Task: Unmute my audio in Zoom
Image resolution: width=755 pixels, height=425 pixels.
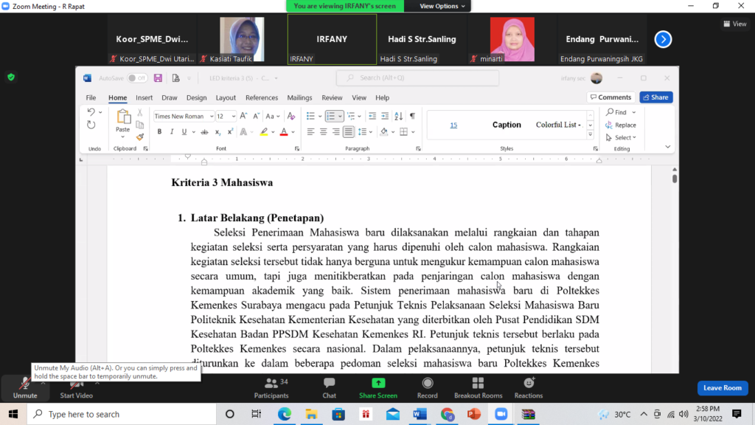Action: tap(25, 388)
